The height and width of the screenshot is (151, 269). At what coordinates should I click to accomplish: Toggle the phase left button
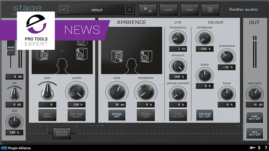(x=117, y=115)
